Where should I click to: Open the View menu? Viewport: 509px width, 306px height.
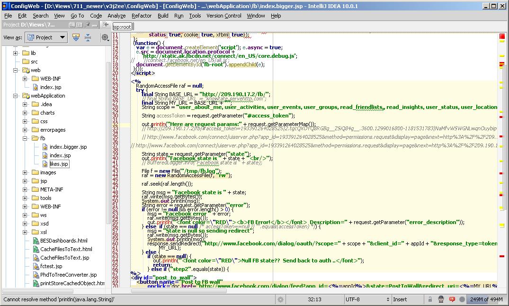click(x=59, y=16)
